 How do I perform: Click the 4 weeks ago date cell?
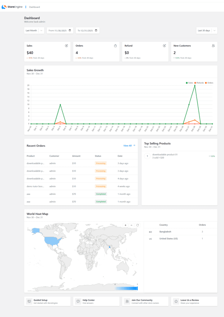tap(124, 186)
